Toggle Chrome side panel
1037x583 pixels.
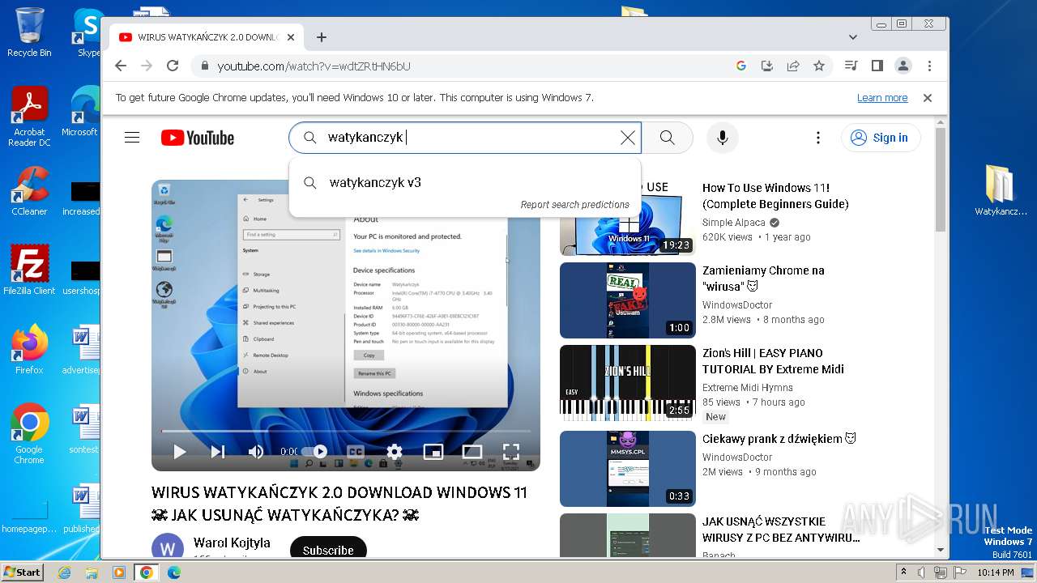tap(877, 66)
